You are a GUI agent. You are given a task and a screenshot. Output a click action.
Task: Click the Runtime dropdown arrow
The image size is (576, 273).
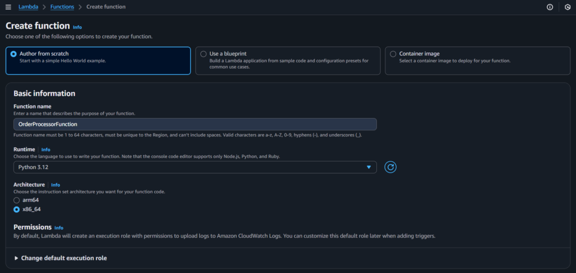click(x=369, y=167)
